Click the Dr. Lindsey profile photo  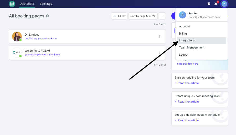(x=17, y=36)
